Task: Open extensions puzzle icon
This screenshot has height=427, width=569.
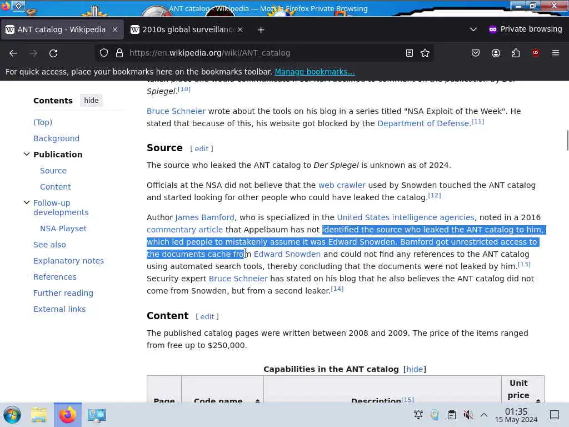Action: (516, 53)
